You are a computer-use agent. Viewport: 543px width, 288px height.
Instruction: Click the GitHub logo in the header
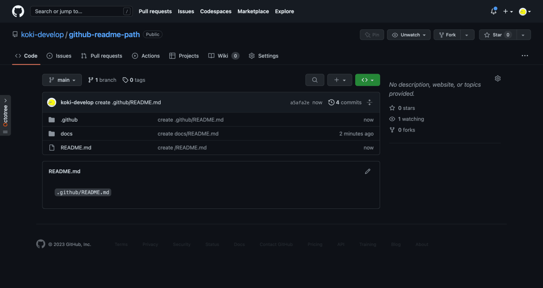18,11
